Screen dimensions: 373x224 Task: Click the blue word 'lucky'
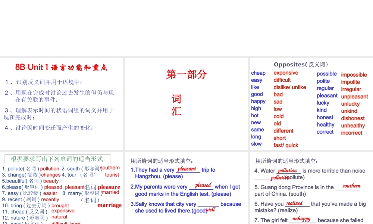click(x=323, y=103)
